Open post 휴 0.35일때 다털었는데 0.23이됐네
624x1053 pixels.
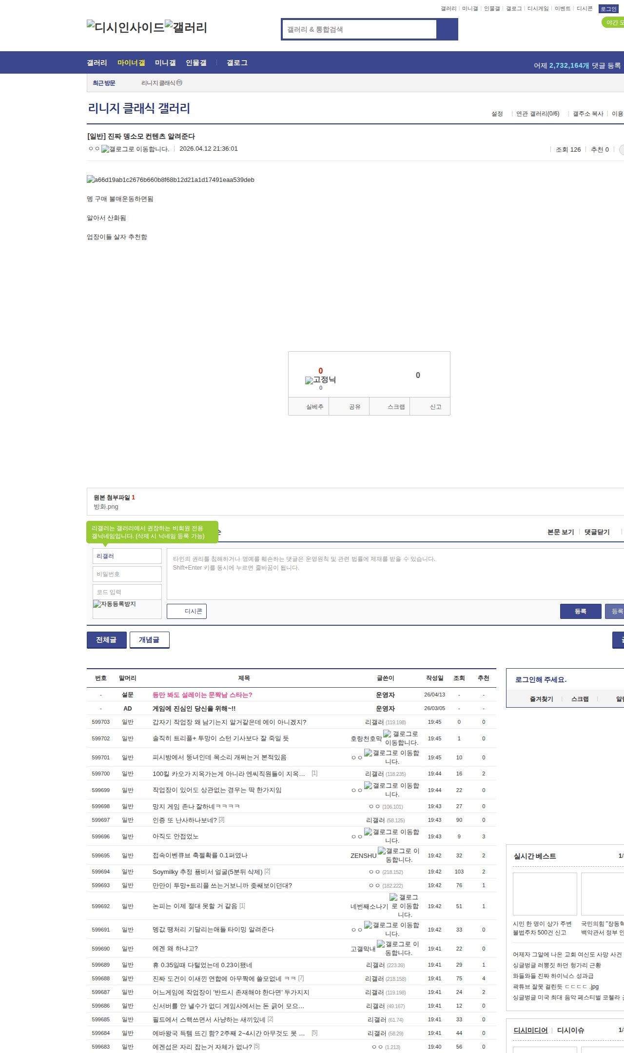click(x=202, y=965)
